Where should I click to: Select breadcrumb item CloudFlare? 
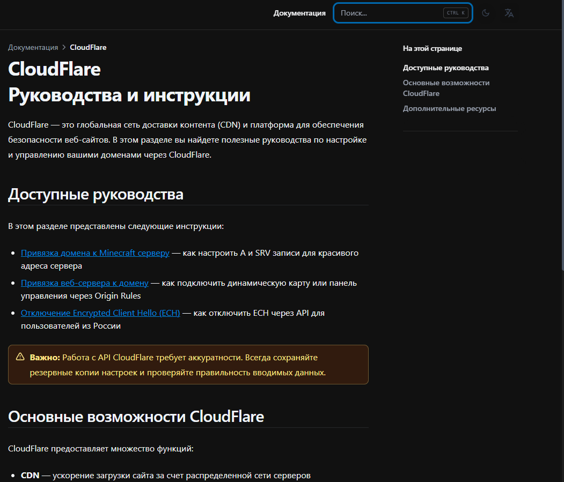coord(88,47)
